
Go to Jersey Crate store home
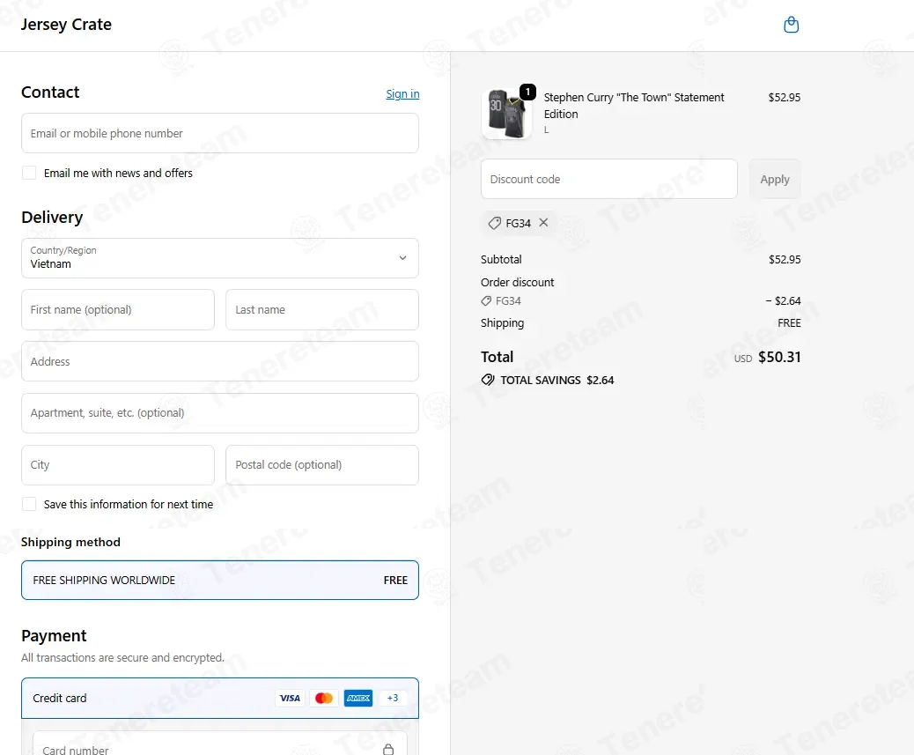click(66, 25)
